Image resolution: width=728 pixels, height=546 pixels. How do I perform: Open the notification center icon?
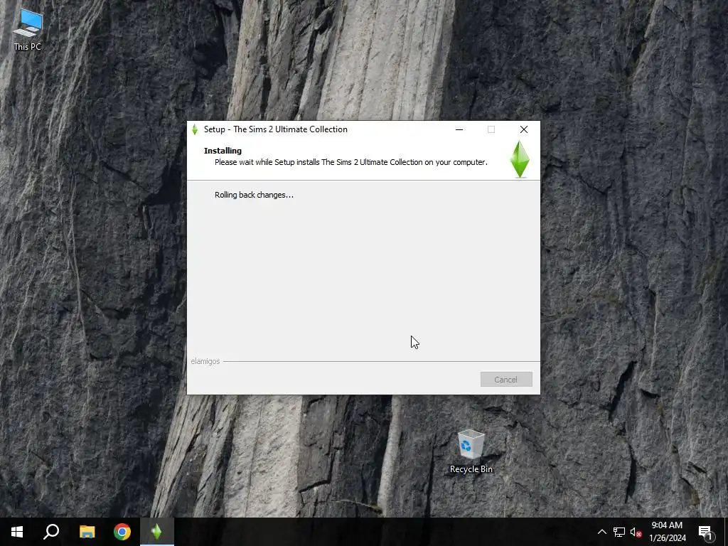706,532
